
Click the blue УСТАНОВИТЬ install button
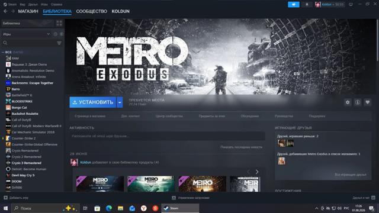[93, 102]
